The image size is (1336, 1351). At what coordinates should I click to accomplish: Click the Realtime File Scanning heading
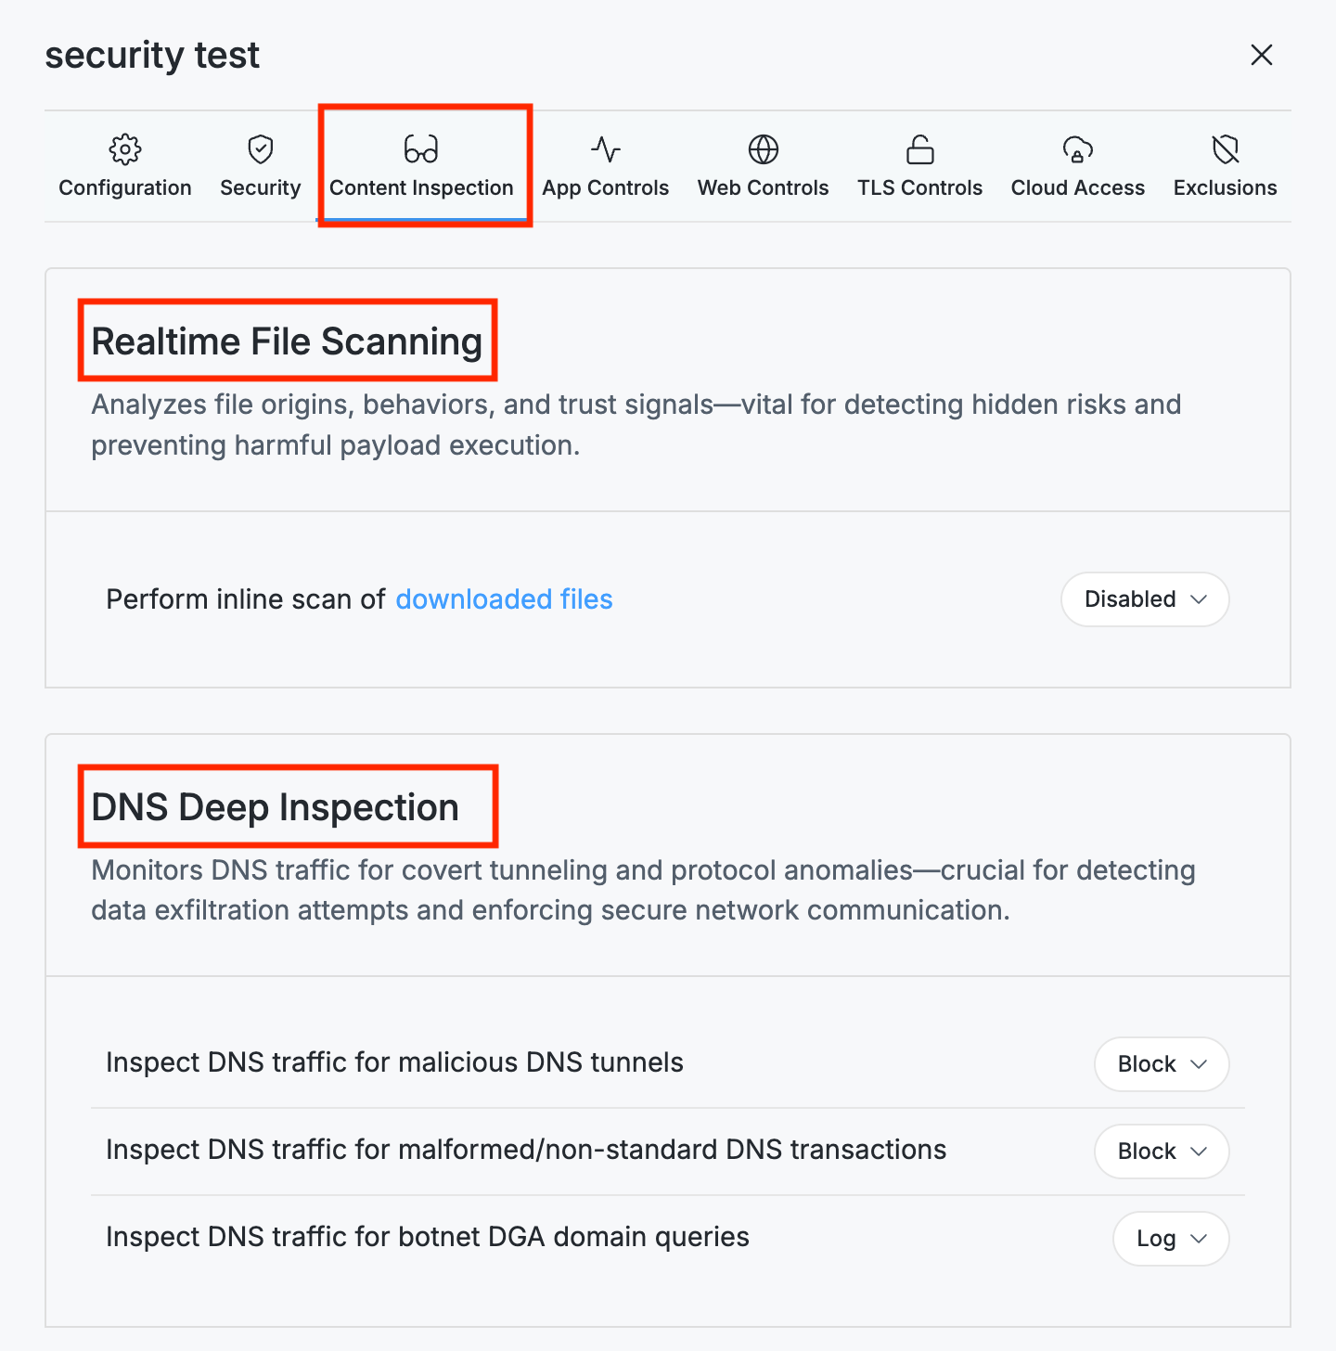pos(287,341)
